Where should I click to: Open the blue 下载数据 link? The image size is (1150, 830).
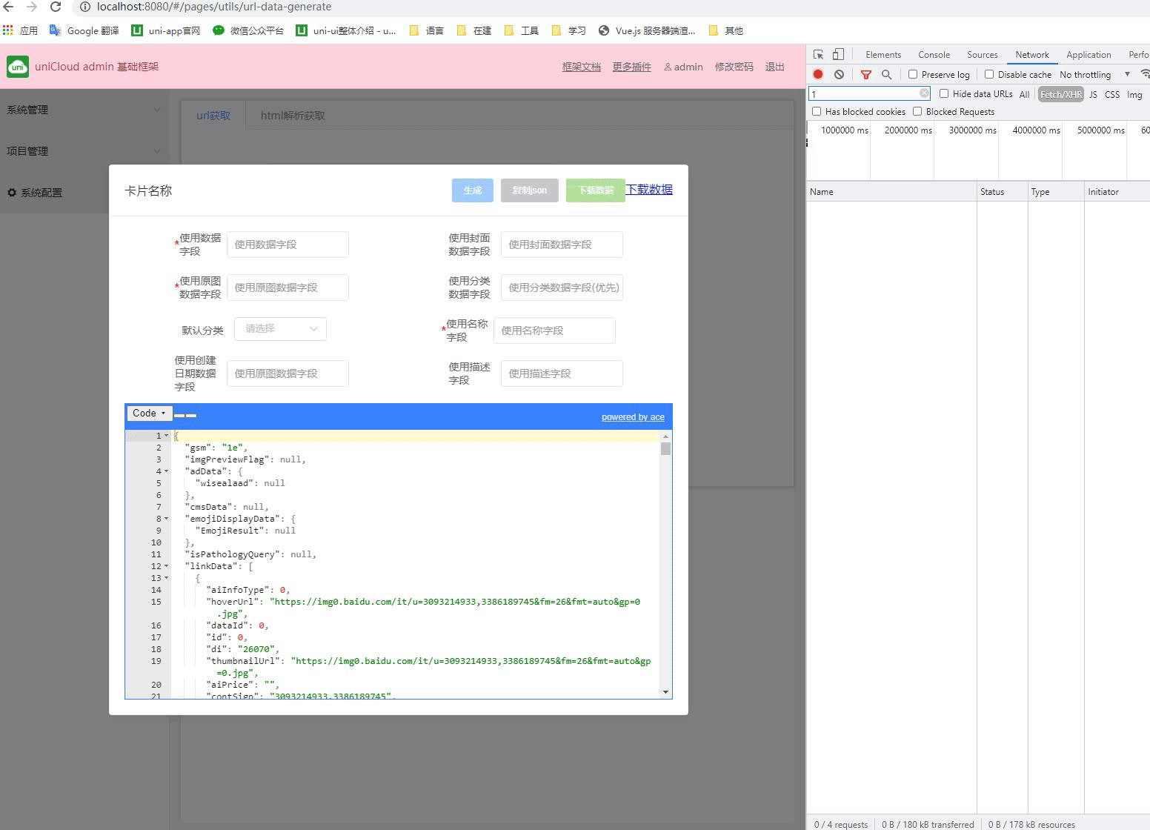[x=649, y=190]
